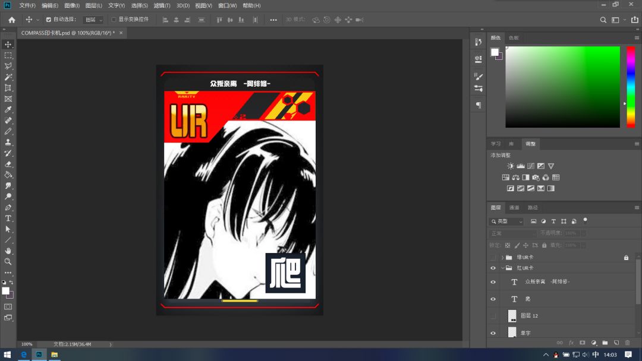This screenshot has width=642, height=361.
Task: Click the vertical rainbow hue slider
Action: (631, 87)
